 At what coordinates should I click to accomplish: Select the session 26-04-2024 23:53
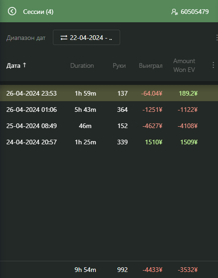[109, 93]
